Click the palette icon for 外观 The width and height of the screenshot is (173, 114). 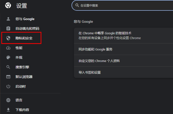(8, 57)
